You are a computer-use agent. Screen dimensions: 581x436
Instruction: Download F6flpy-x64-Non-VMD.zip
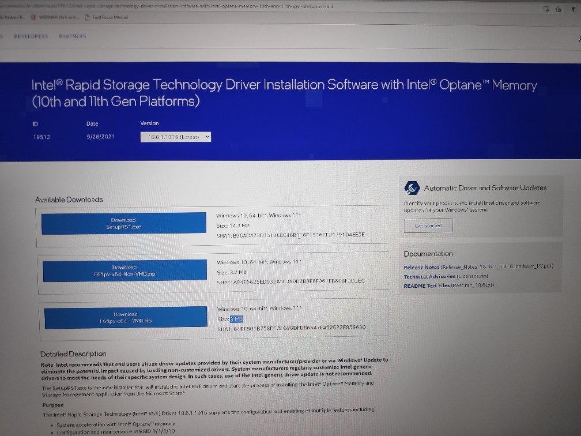tap(124, 270)
